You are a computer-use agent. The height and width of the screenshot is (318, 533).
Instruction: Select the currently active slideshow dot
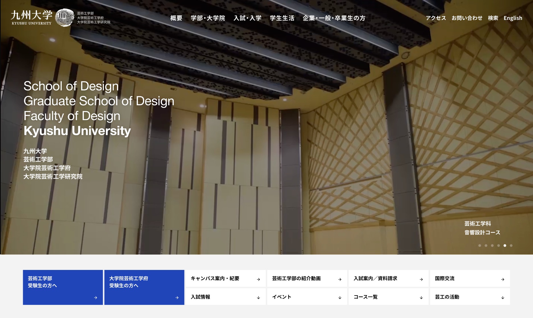pyautogui.click(x=505, y=245)
